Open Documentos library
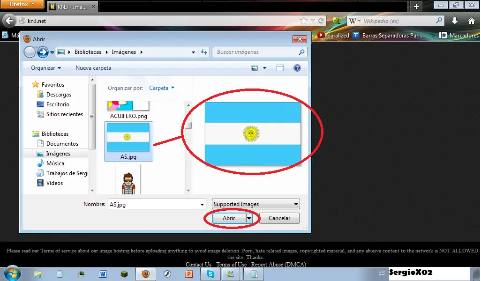This screenshot has height=281, width=481. 62,144
